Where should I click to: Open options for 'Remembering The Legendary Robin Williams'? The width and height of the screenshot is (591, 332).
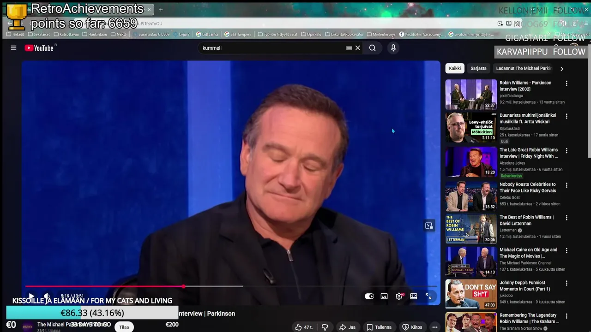[567, 316]
